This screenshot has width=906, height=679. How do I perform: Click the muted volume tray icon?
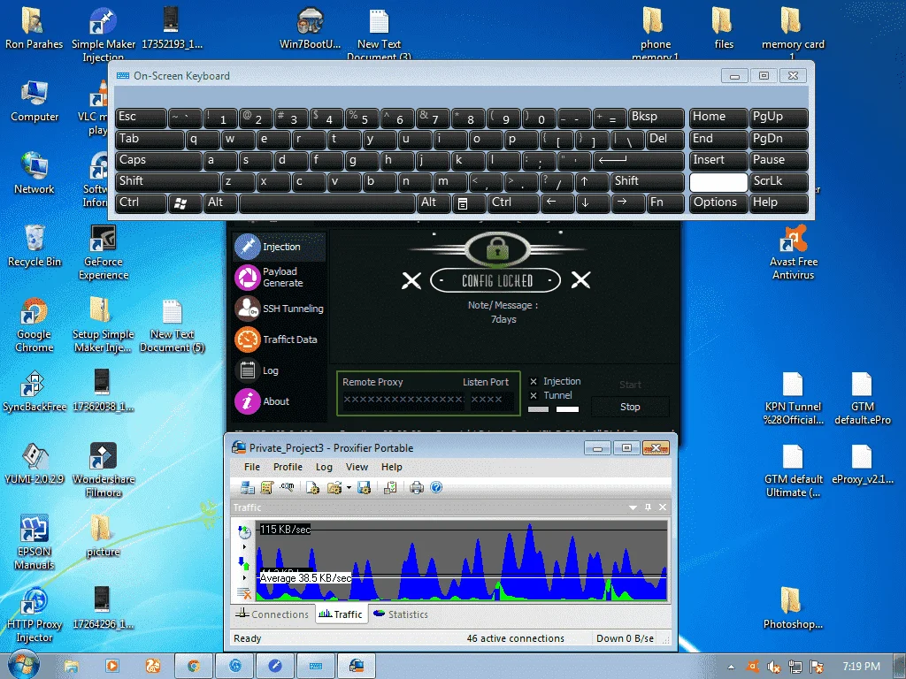(x=774, y=667)
